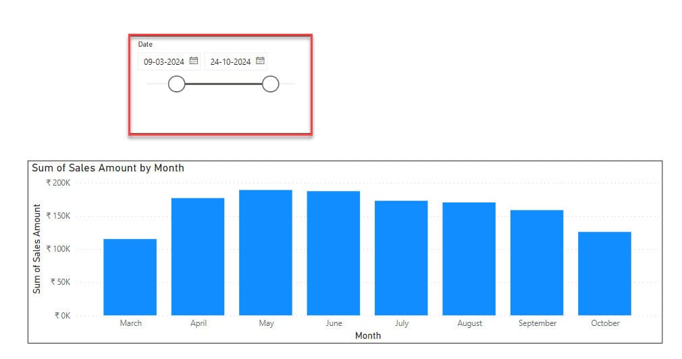This screenshot has width=682, height=359.
Task: Click the August axis label
Action: (x=470, y=323)
